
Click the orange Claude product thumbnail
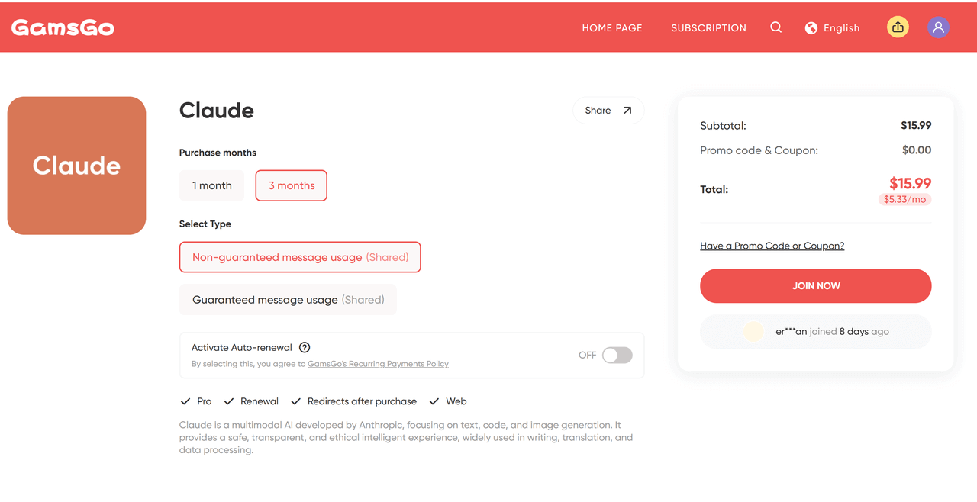(76, 166)
